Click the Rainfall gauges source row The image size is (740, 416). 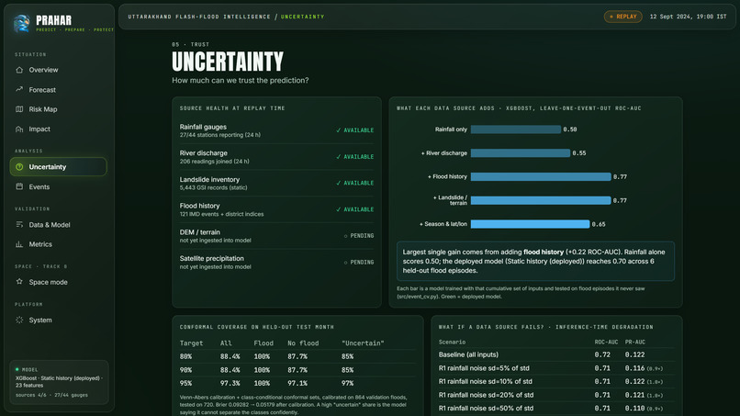(276, 130)
